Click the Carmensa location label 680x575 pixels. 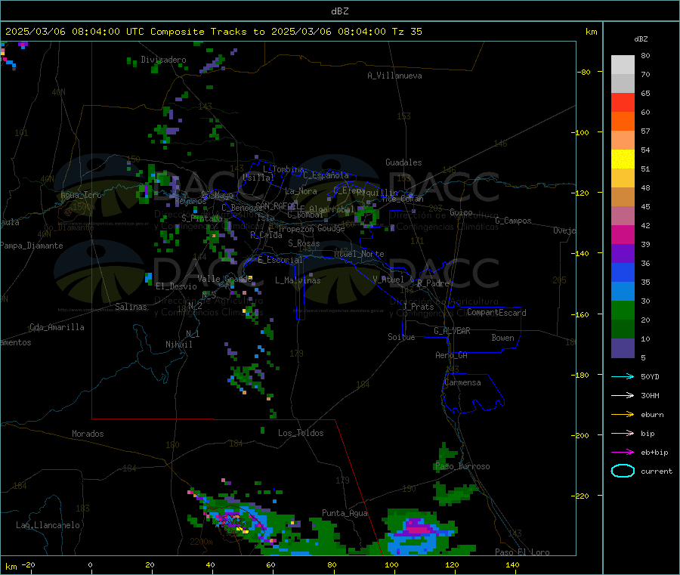[x=462, y=382]
